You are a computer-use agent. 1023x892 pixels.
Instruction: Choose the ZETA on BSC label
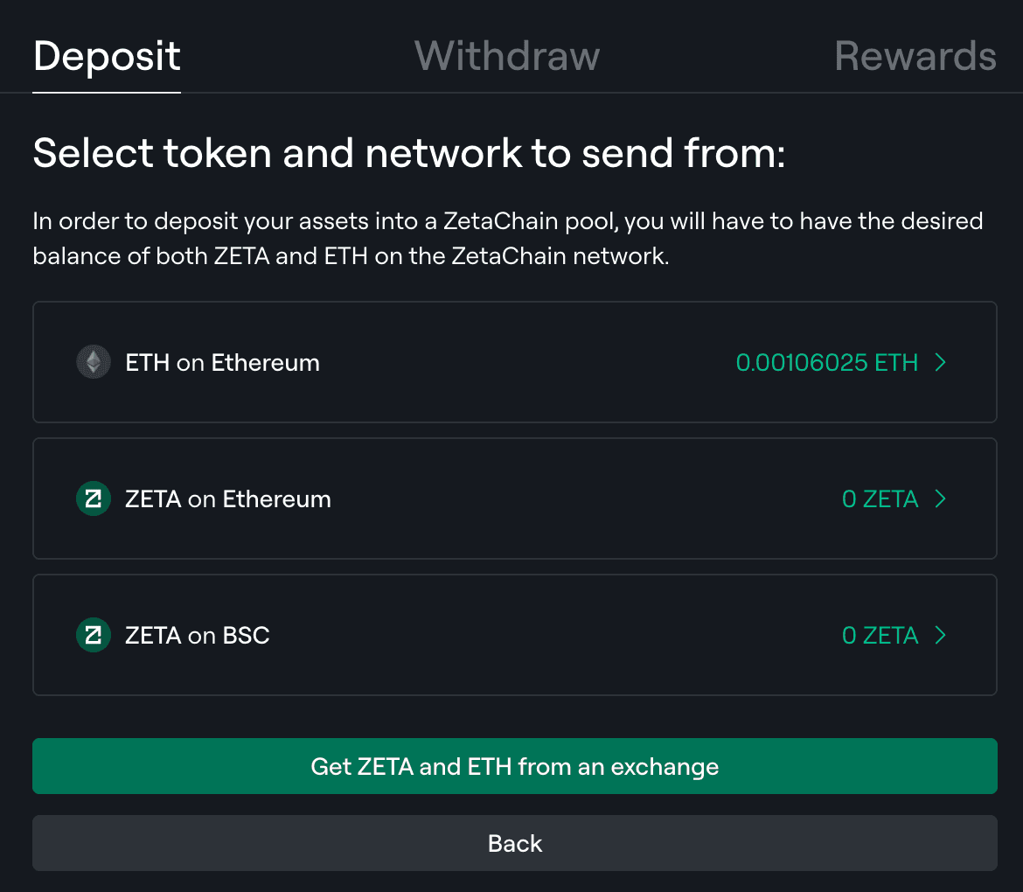198,635
